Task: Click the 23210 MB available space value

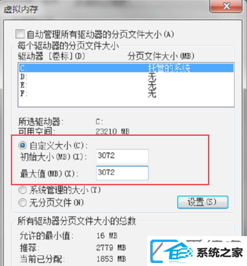Action: pos(112,131)
